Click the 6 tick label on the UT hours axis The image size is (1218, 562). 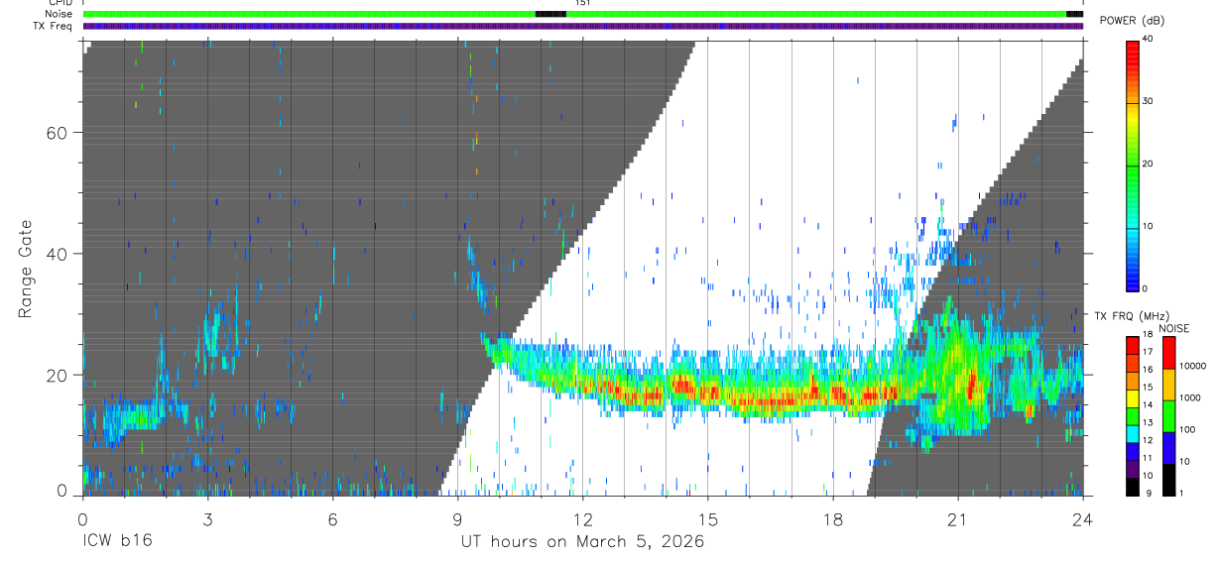coord(332,517)
